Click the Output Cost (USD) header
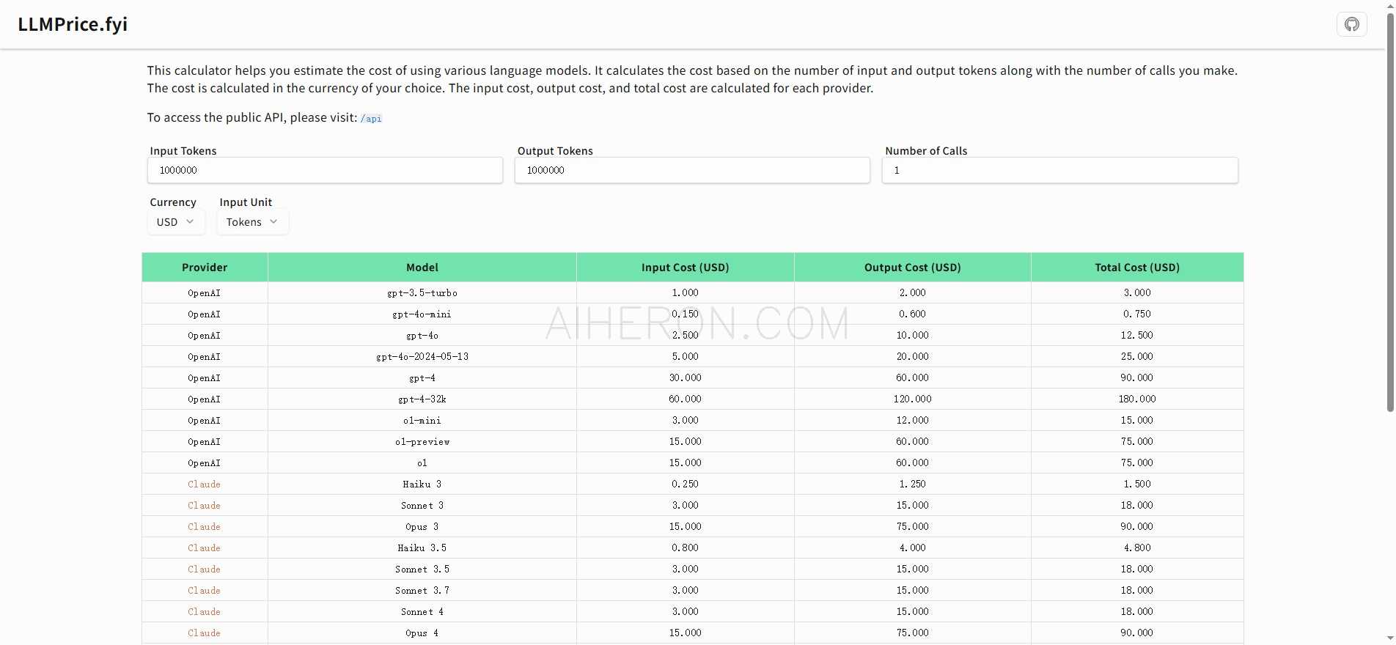Image resolution: width=1396 pixels, height=645 pixels. (x=912, y=268)
